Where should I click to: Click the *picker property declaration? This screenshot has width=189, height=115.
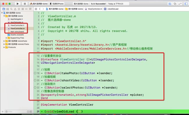92,95
